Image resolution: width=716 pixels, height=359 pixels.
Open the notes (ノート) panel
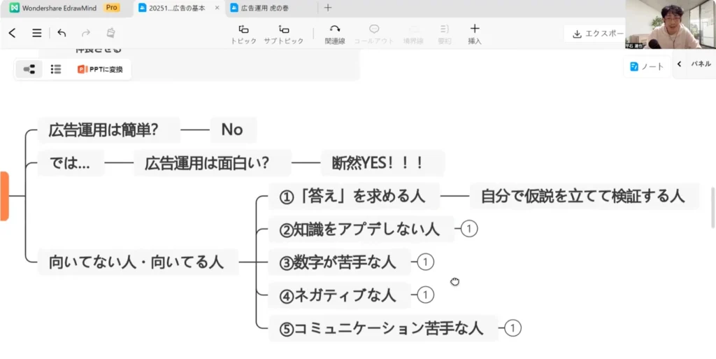[647, 66]
